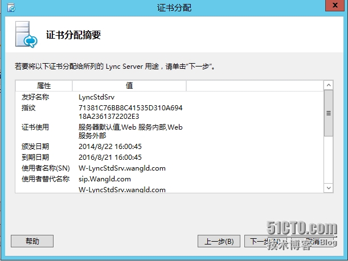This screenshot has width=348, height=261.
Task: Select the 证书使用 row label
Action: (35, 127)
